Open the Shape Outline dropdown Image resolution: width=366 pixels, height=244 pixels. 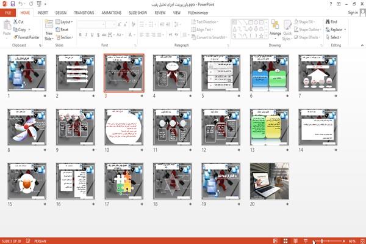(x=307, y=29)
